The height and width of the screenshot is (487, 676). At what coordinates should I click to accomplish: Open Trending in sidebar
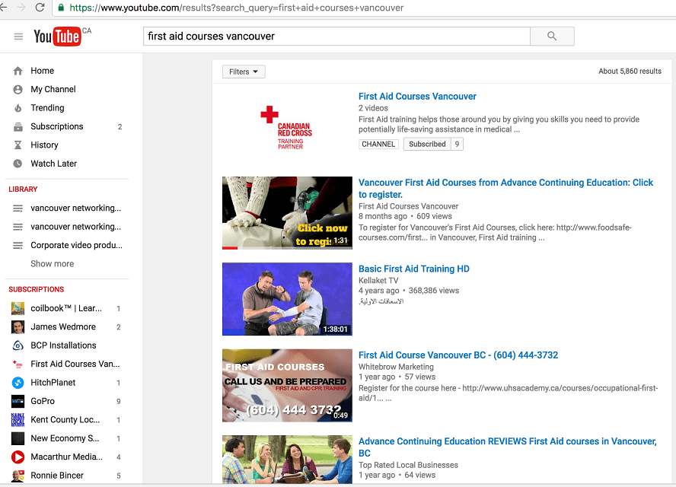click(x=47, y=108)
